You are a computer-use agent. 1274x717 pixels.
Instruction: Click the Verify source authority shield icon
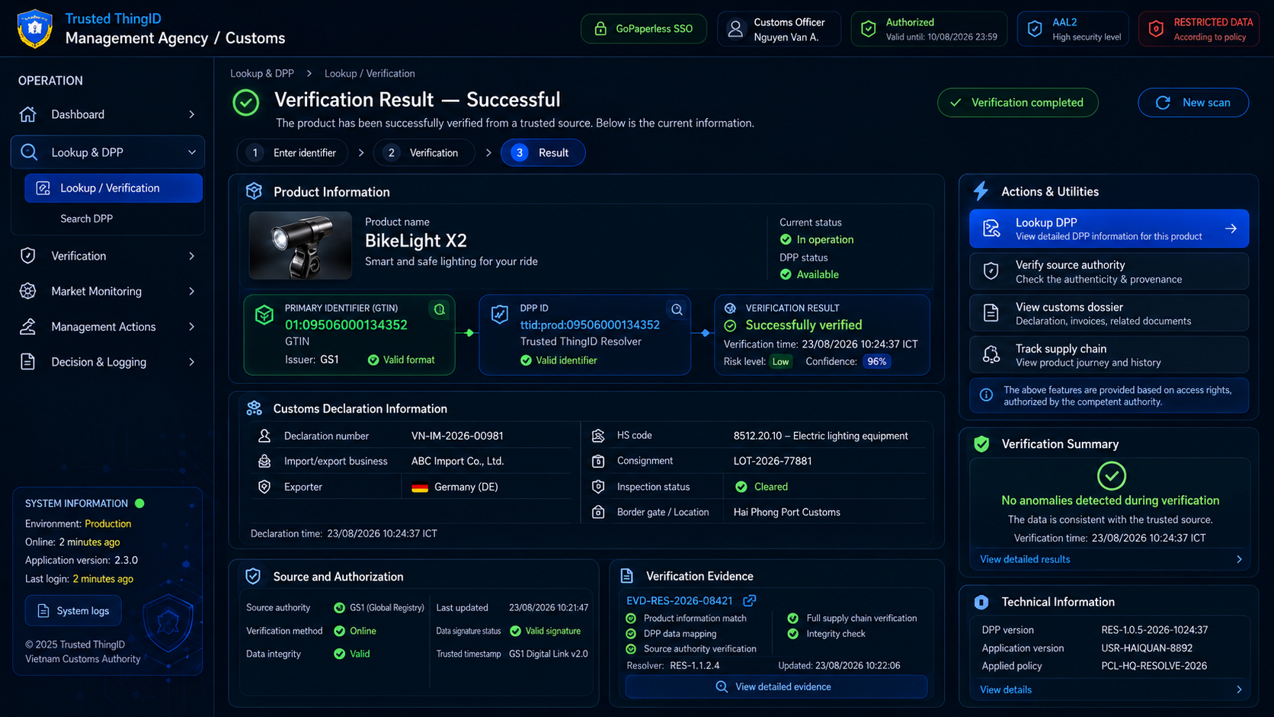pos(991,270)
